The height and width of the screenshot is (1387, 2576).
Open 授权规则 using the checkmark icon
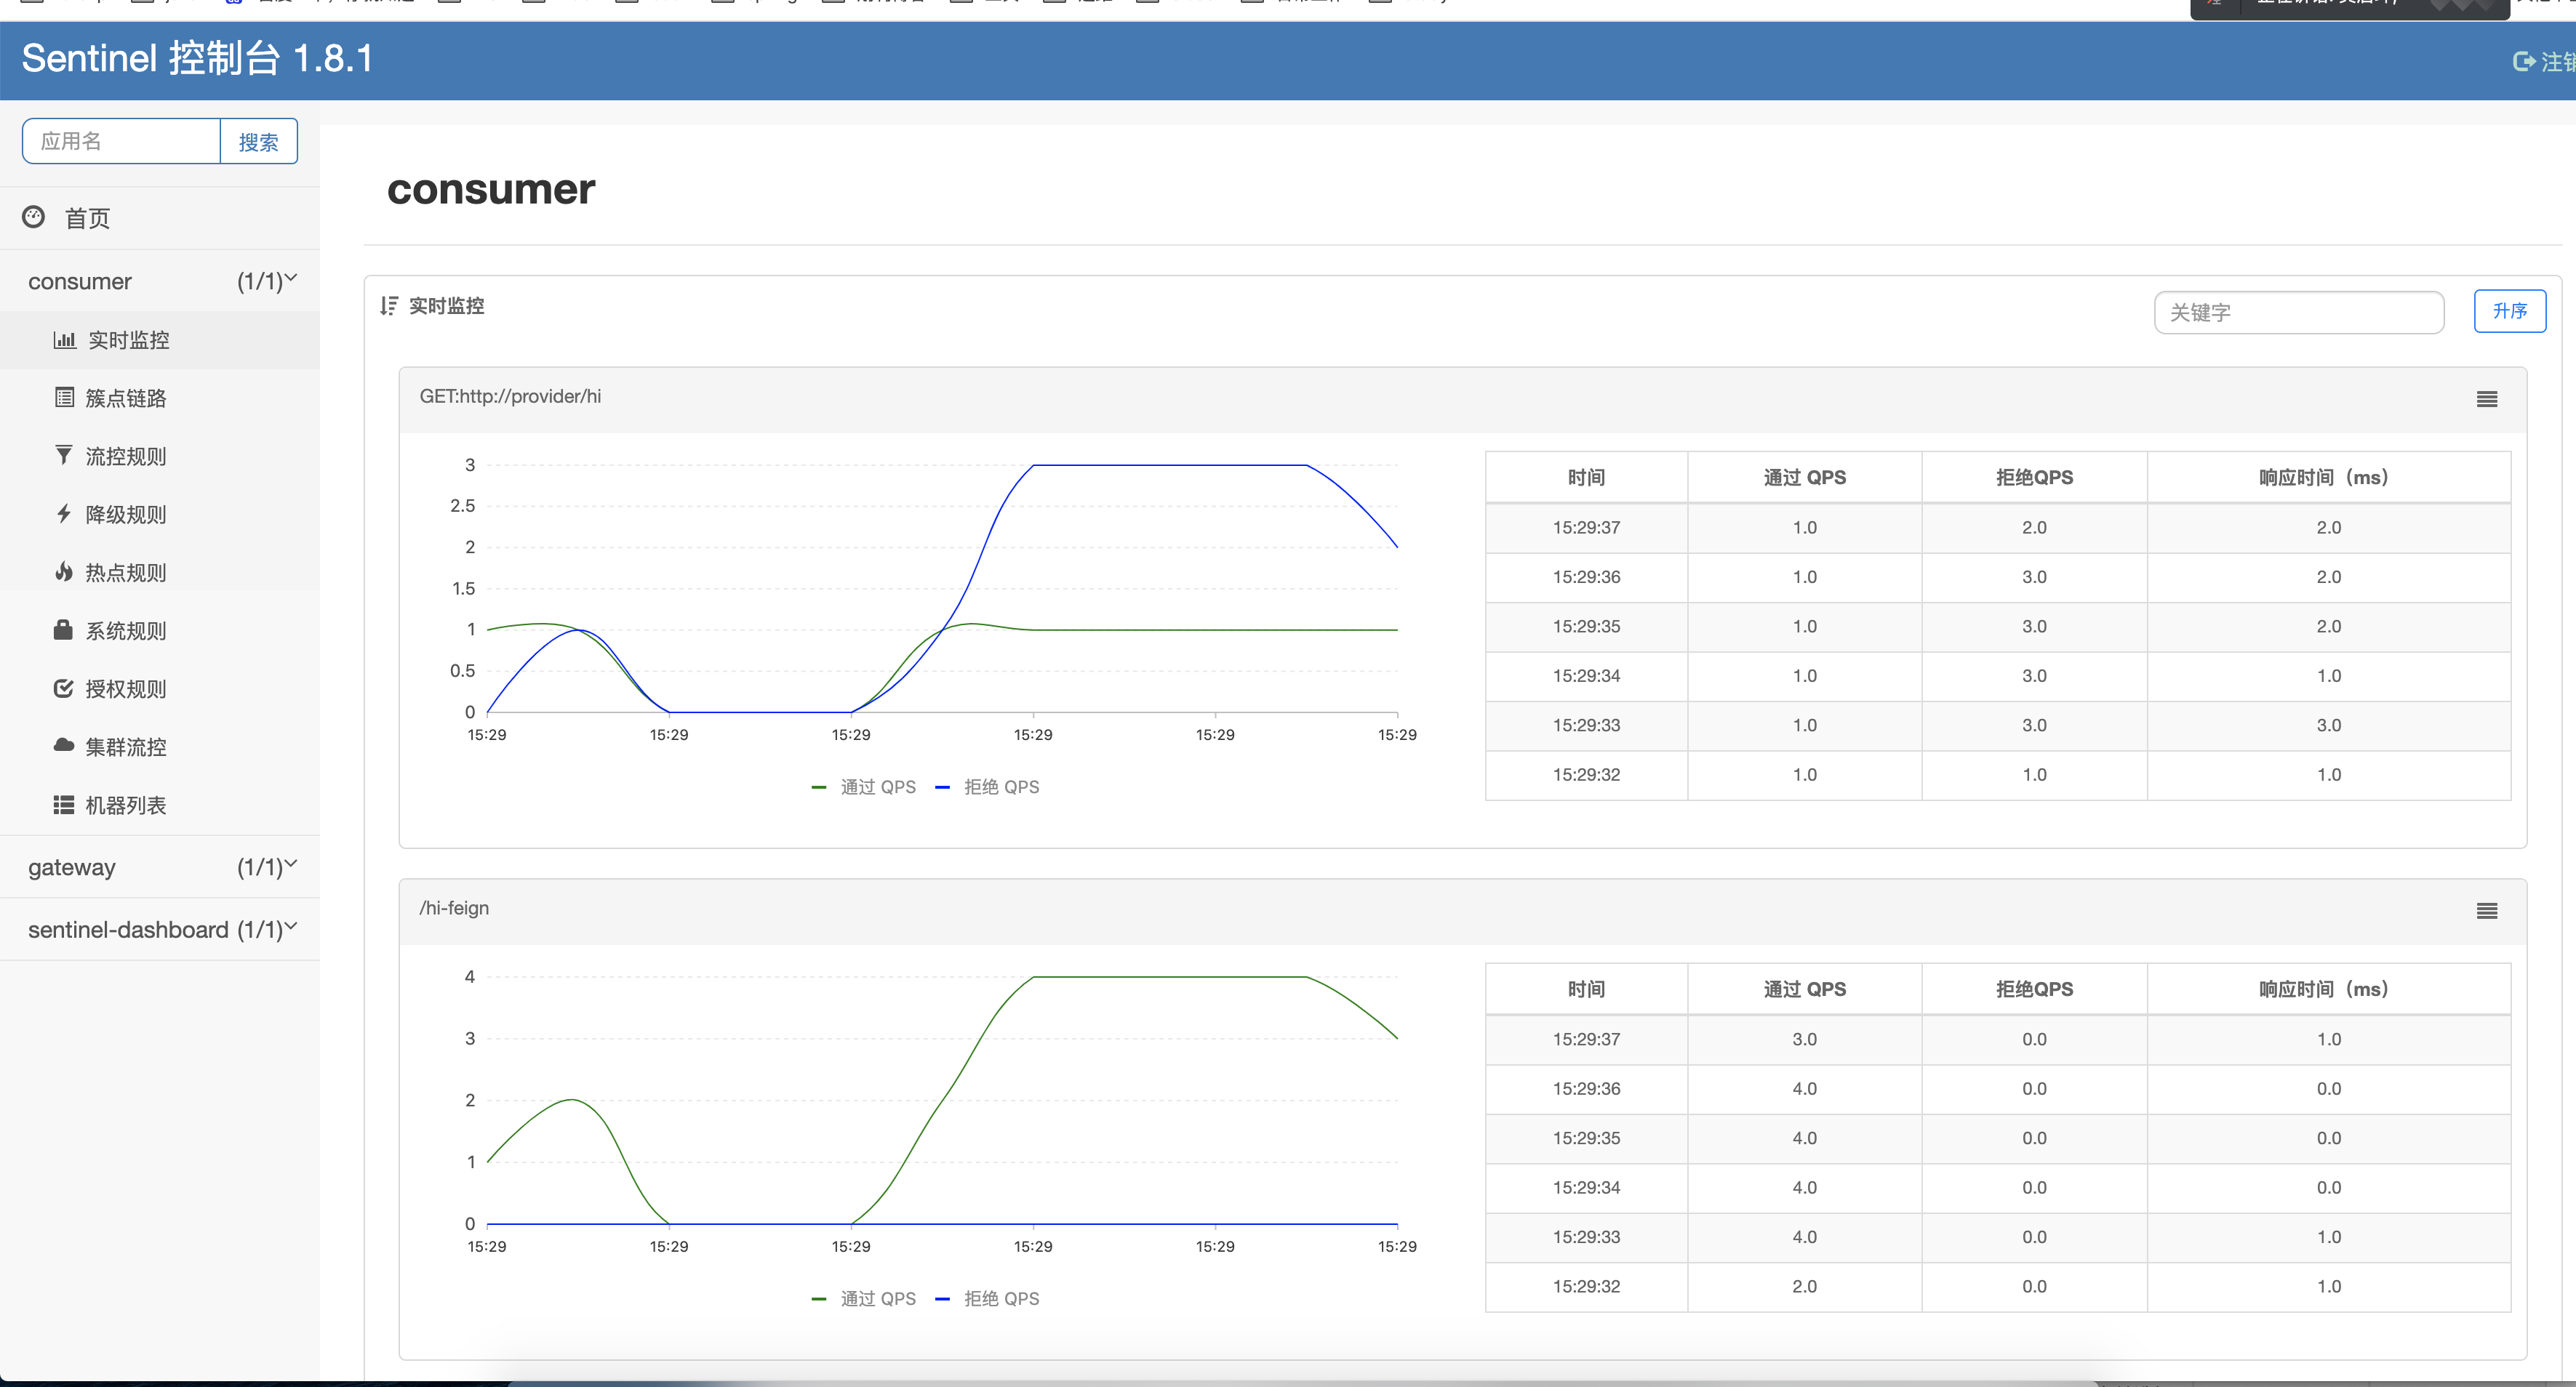[x=64, y=688]
